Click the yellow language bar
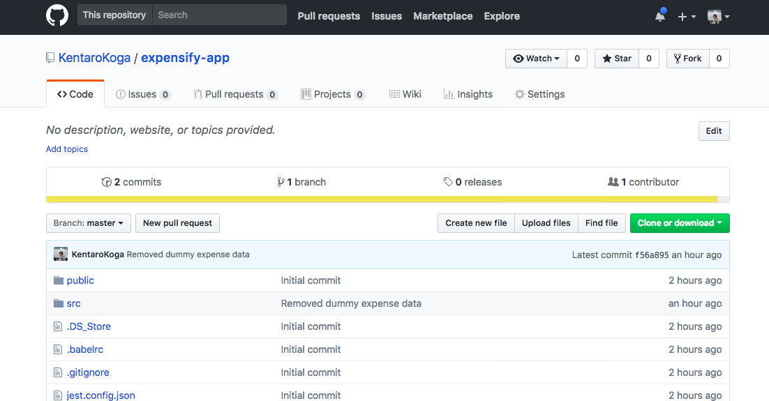This screenshot has height=401, width=769. [x=381, y=199]
